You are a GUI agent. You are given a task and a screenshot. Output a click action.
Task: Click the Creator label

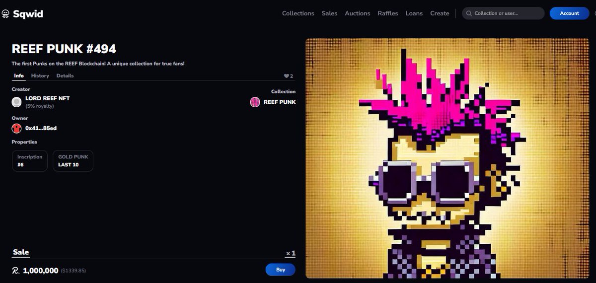(x=21, y=89)
